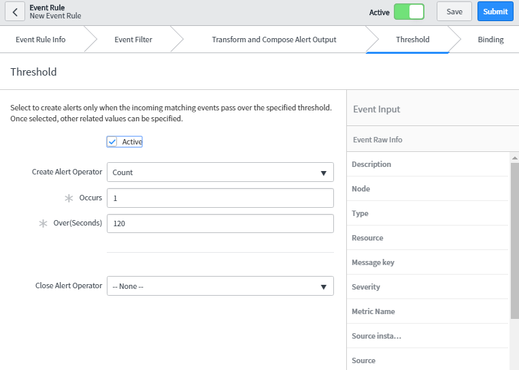Click the back arrow icon
The width and height of the screenshot is (519, 370).
[15, 12]
